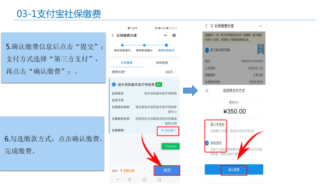Tap the battery status icon in phone status bar
Screen dimensions: 330x186
tap(168, 28)
